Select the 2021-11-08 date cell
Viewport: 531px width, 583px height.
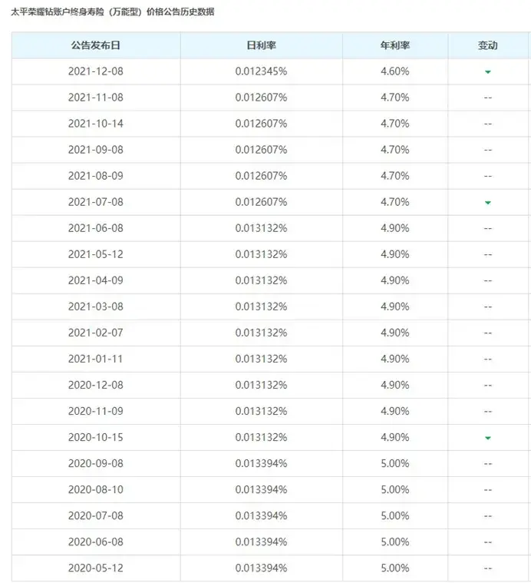click(x=95, y=98)
